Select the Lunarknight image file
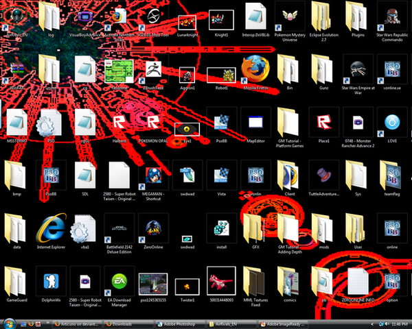The image size is (412, 329). coord(187,23)
